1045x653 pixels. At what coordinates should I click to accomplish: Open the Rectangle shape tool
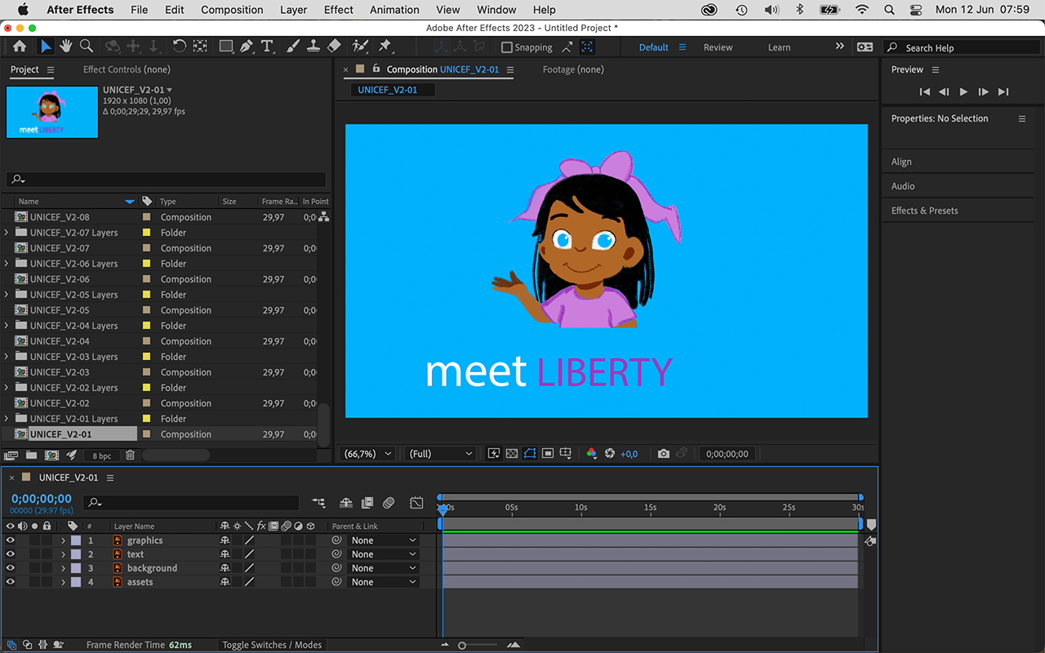tap(226, 47)
